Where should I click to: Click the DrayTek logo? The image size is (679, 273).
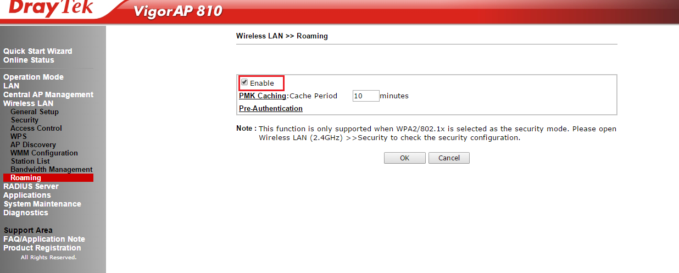click(x=51, y=9)
